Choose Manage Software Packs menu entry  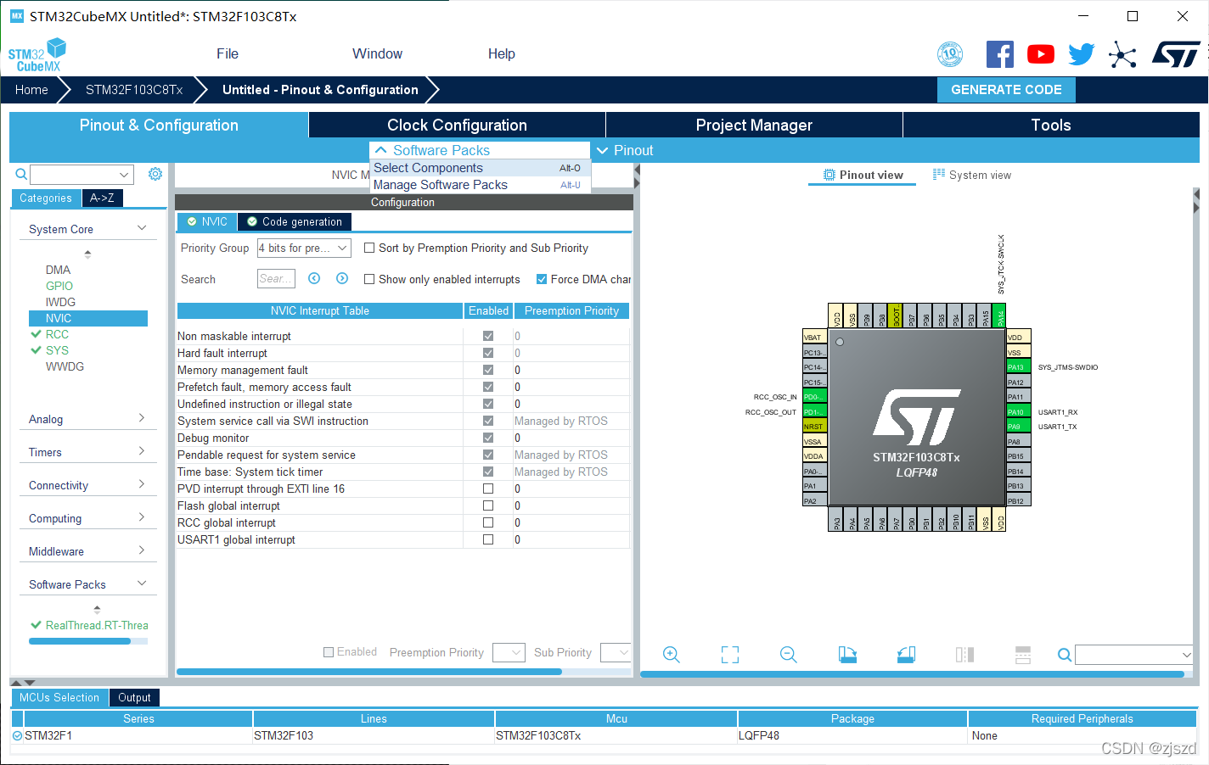481,185
